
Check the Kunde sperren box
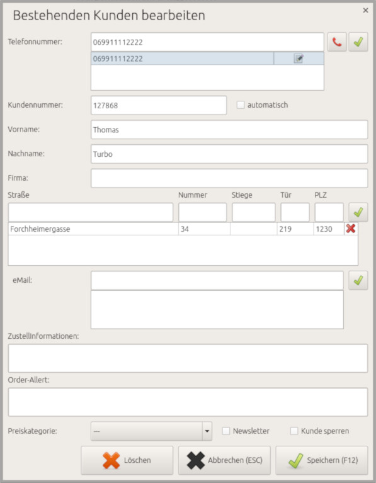tap(294, 431)
